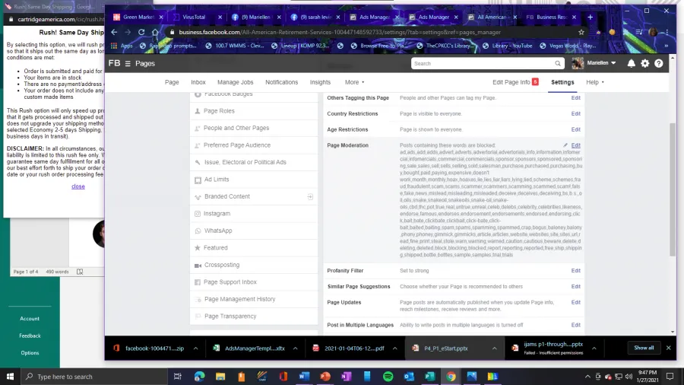This screenshot has height=385, width=684.
Task: Open the Notifications tab
Action: tap(281, 82)
